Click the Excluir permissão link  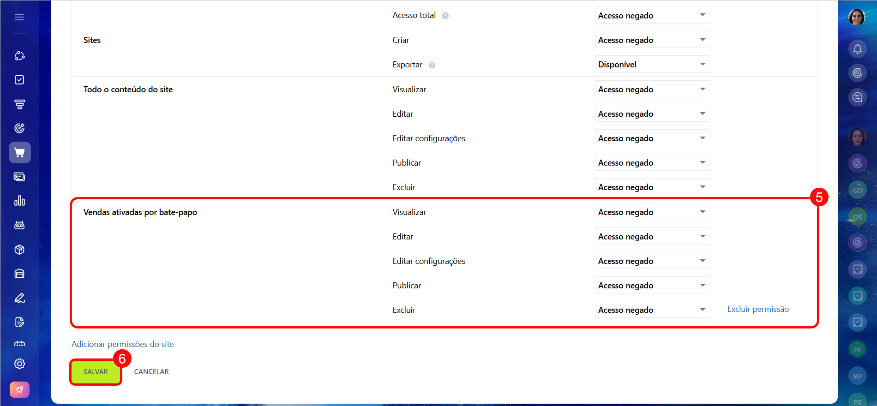(758, 309)
